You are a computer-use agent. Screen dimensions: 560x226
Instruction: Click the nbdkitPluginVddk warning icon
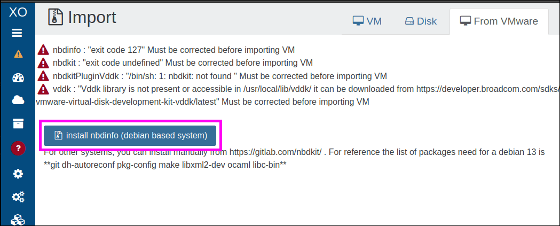pyautogui.click(x=43, y=76)
